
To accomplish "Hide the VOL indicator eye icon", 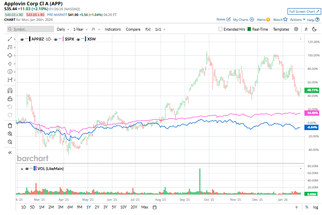I will [27, 169].
